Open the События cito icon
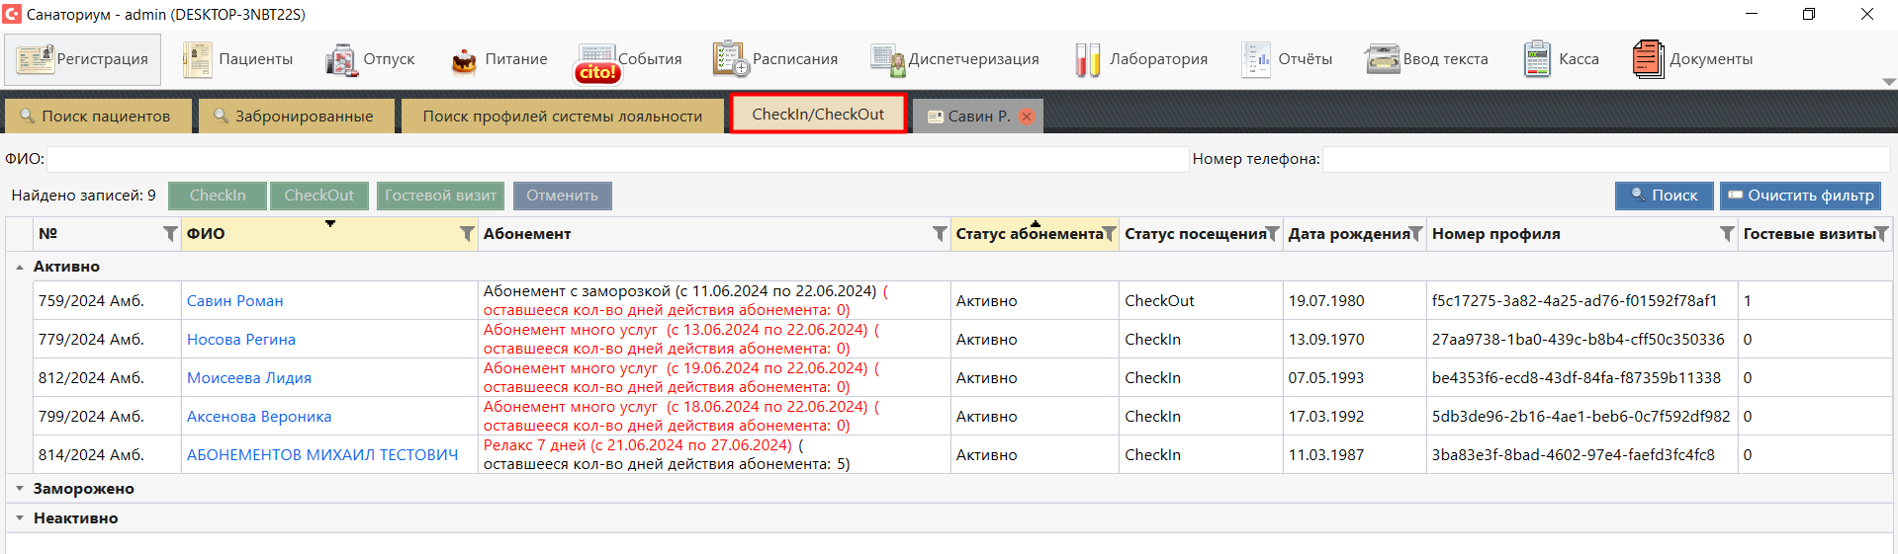The height and width of the screenshot is (554, 1898). pos(596,62)
